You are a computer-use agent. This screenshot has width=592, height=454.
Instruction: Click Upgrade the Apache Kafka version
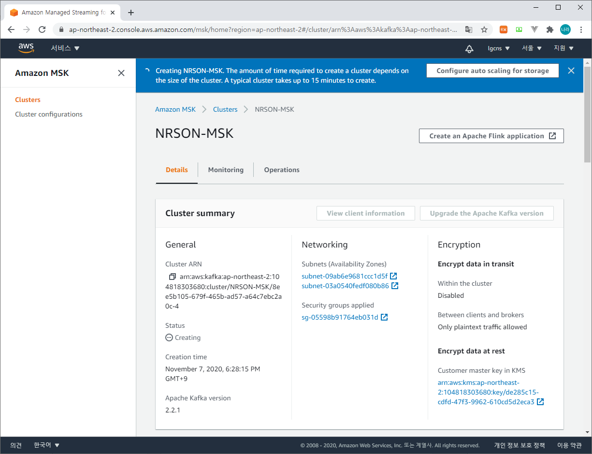tap(487, 213)
